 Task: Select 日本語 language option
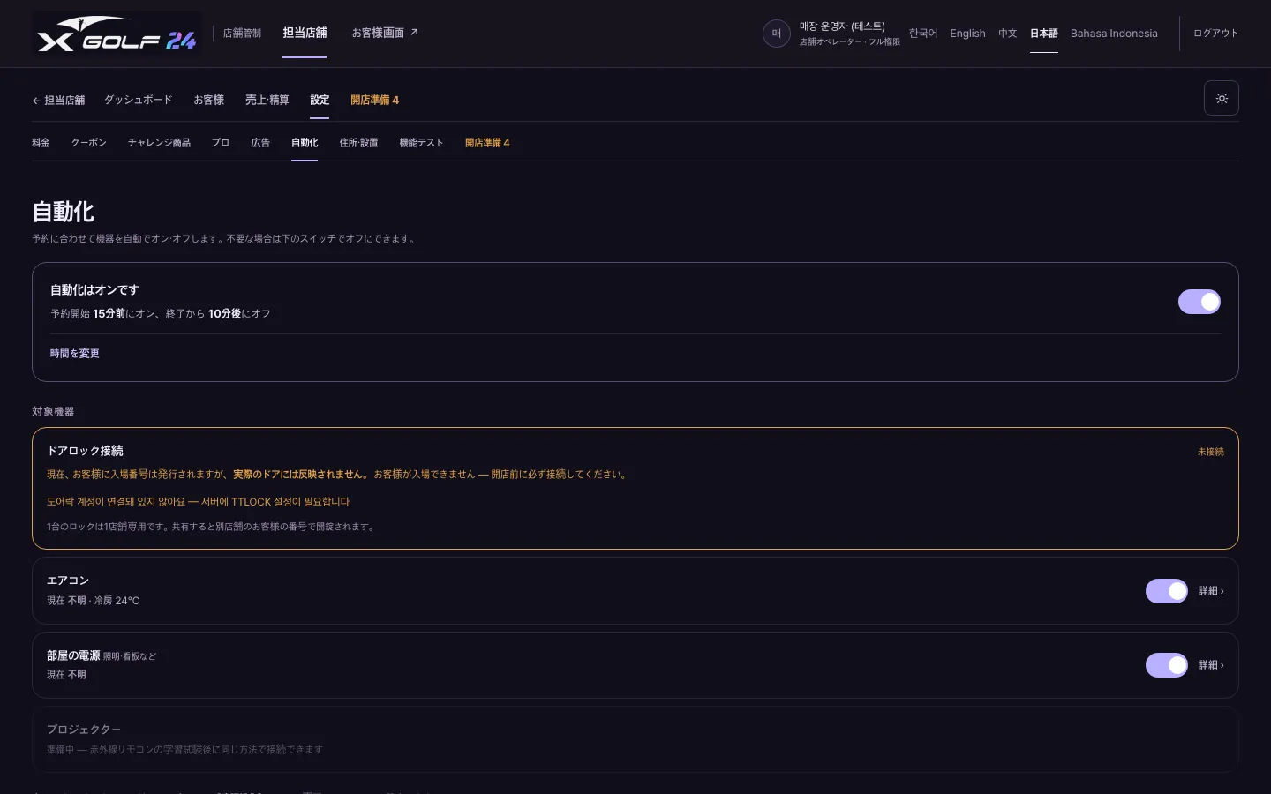pyautogui.click(x=1044, y=34)
